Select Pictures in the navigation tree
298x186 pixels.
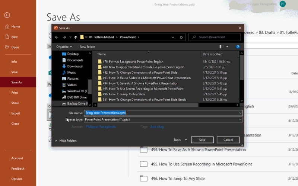(x=73, y=79)
